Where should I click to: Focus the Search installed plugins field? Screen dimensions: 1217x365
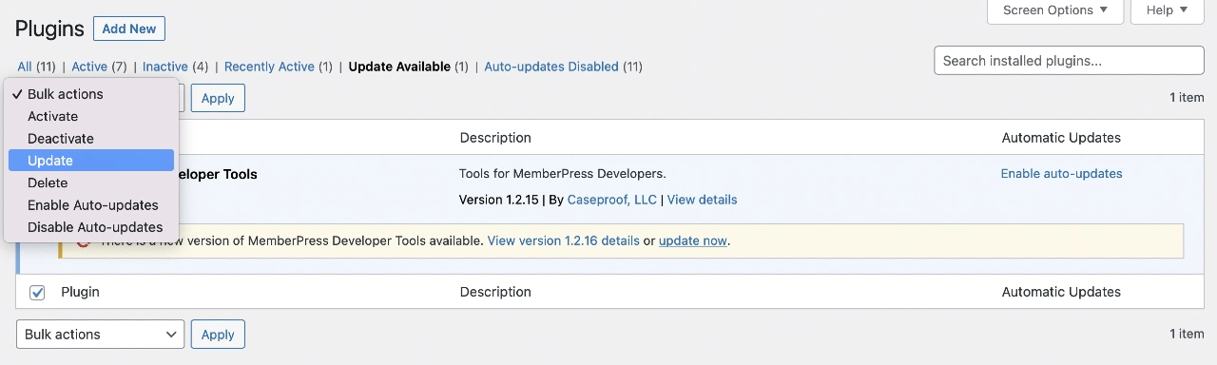coord(1069,61)
